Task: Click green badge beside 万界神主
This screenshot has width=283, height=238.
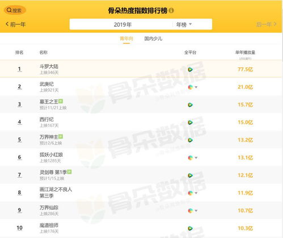Action: [61, 136]
